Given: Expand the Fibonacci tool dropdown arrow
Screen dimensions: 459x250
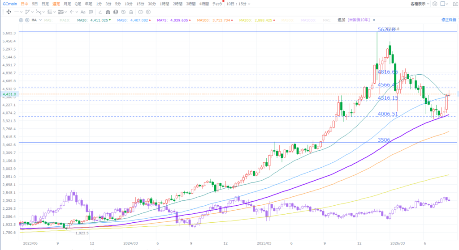Looking at the screenshot, I should pos(55,12).
